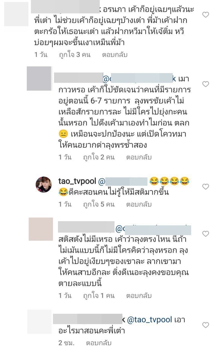Screen dimensions: 221x357
Task: Open tao_tvpool profile picture
Action: [x=43, y=185]
